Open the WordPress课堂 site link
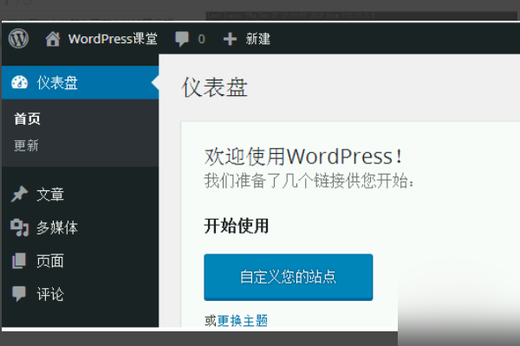 [113, 39]
